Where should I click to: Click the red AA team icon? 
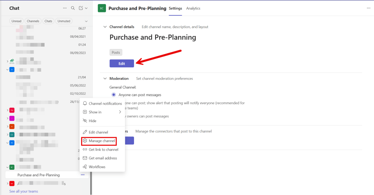coord(12,184)
